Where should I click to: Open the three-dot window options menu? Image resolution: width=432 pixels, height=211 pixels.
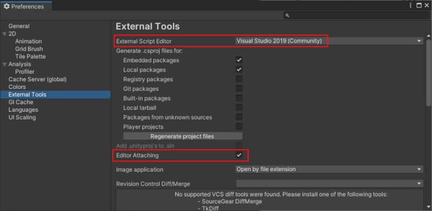click(x=410, y=5)
